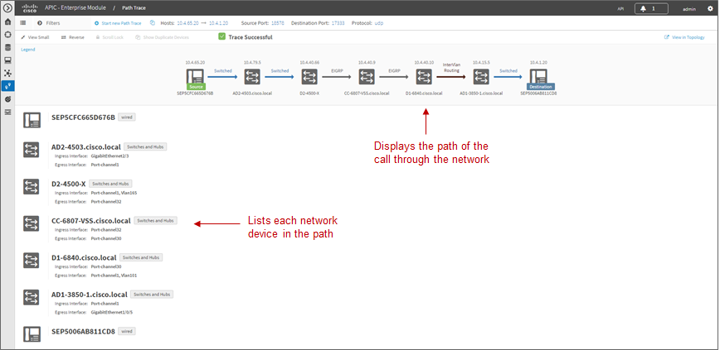Expand the left navigation with arrow icon
Viewport: 720px width, 350px height.
coord(7,7)
